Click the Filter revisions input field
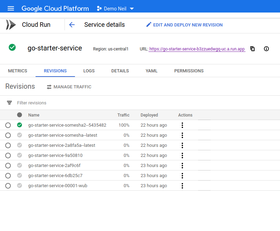The image size is (280, 231). coord(105,103)
